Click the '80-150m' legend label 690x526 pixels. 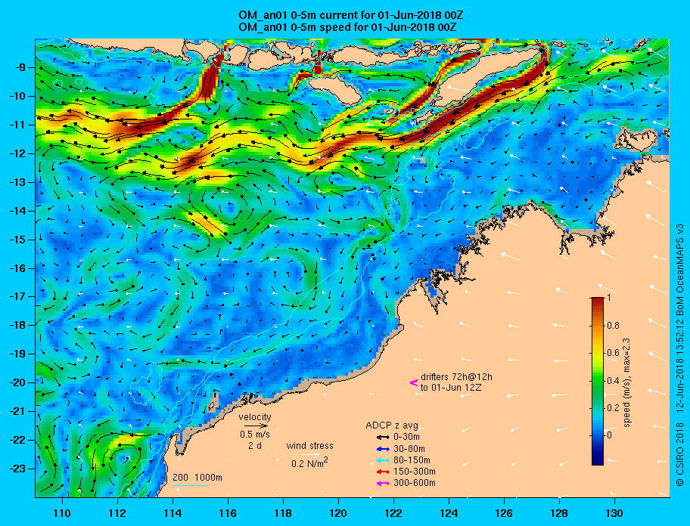click(412, 460)
